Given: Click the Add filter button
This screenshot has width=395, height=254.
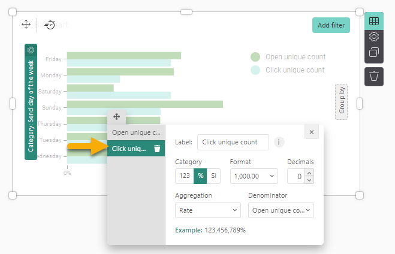Looking at the screenshot, I should pyautogui.click(x=331, y=25).
